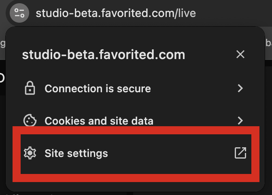272x195 pixels.
Task: Select the "Site settings" label
Action: (76, 153)
